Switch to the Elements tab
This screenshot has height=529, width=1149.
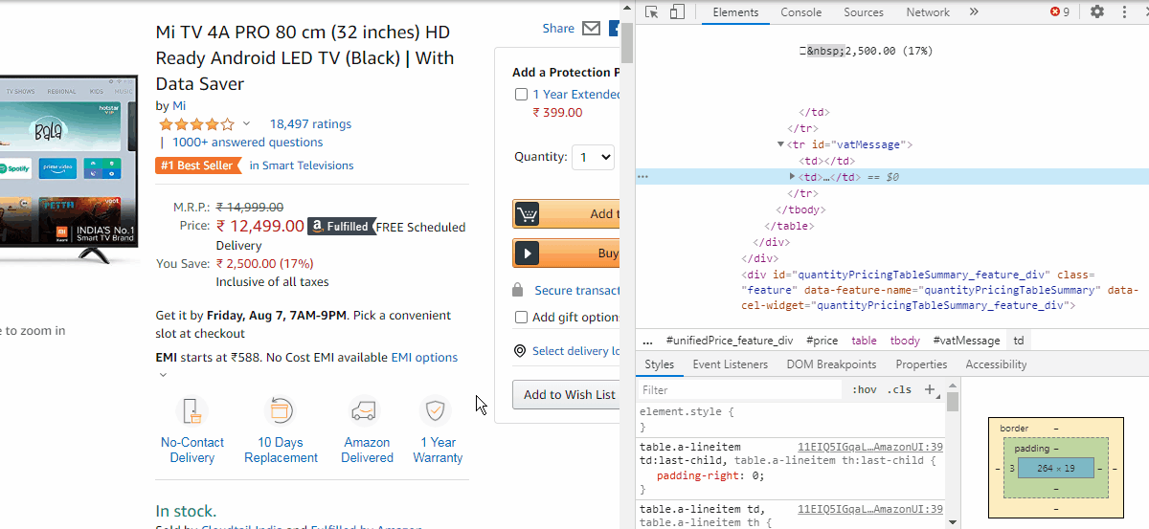pos(735,12)
